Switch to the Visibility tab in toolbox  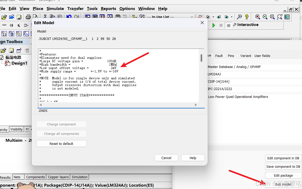coord(17,129)
